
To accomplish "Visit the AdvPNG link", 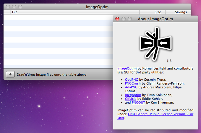I will [x=131, y=87].
